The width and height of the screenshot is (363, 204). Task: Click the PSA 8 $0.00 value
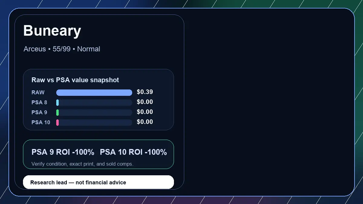pos(145,102)
